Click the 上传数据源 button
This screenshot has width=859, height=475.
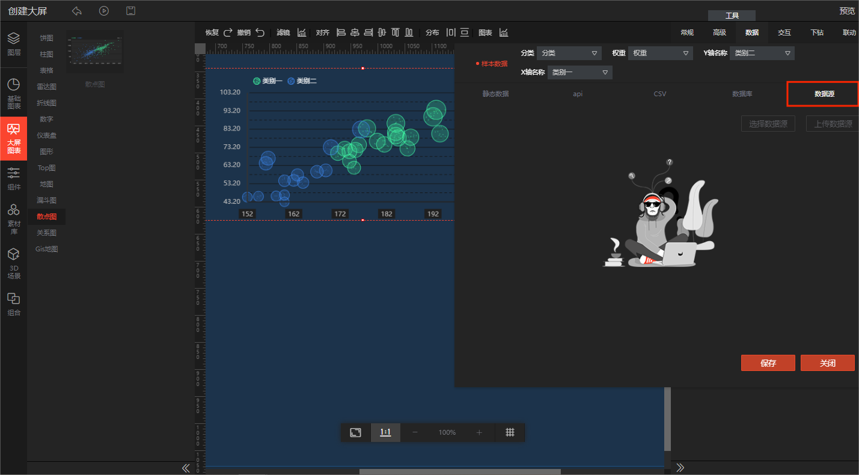833,124
